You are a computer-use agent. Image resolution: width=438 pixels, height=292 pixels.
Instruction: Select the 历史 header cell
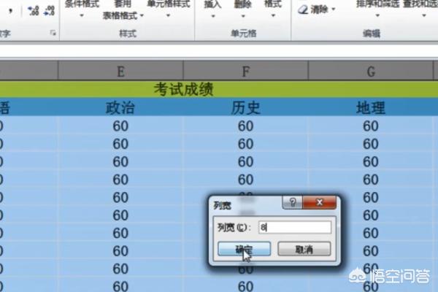(246, 107)
